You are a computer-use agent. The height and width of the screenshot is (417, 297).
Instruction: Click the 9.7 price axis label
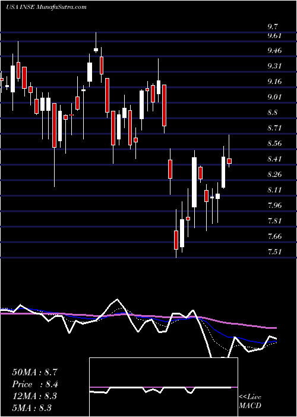[x=273, y=27]
